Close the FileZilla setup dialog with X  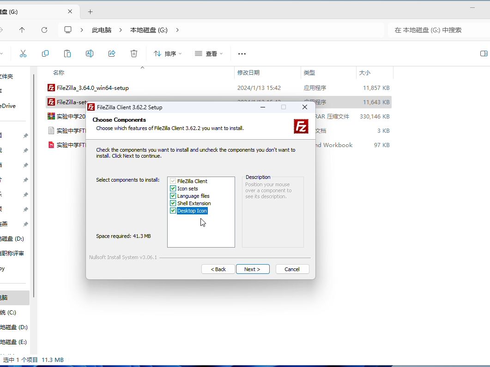[305, 107]
